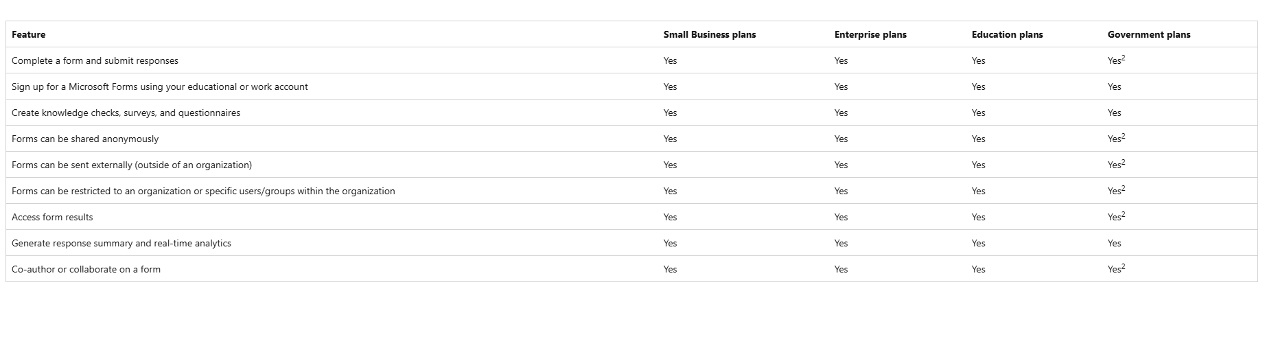Click 'Co-author or collaborate on a form' cell

pos(86,269)
